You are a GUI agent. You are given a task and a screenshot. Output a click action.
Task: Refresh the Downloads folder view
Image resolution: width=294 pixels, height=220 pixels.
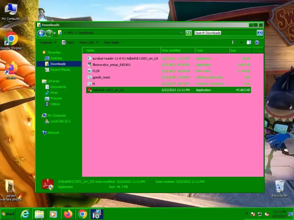pyautogui.click(x=188, y=33)
